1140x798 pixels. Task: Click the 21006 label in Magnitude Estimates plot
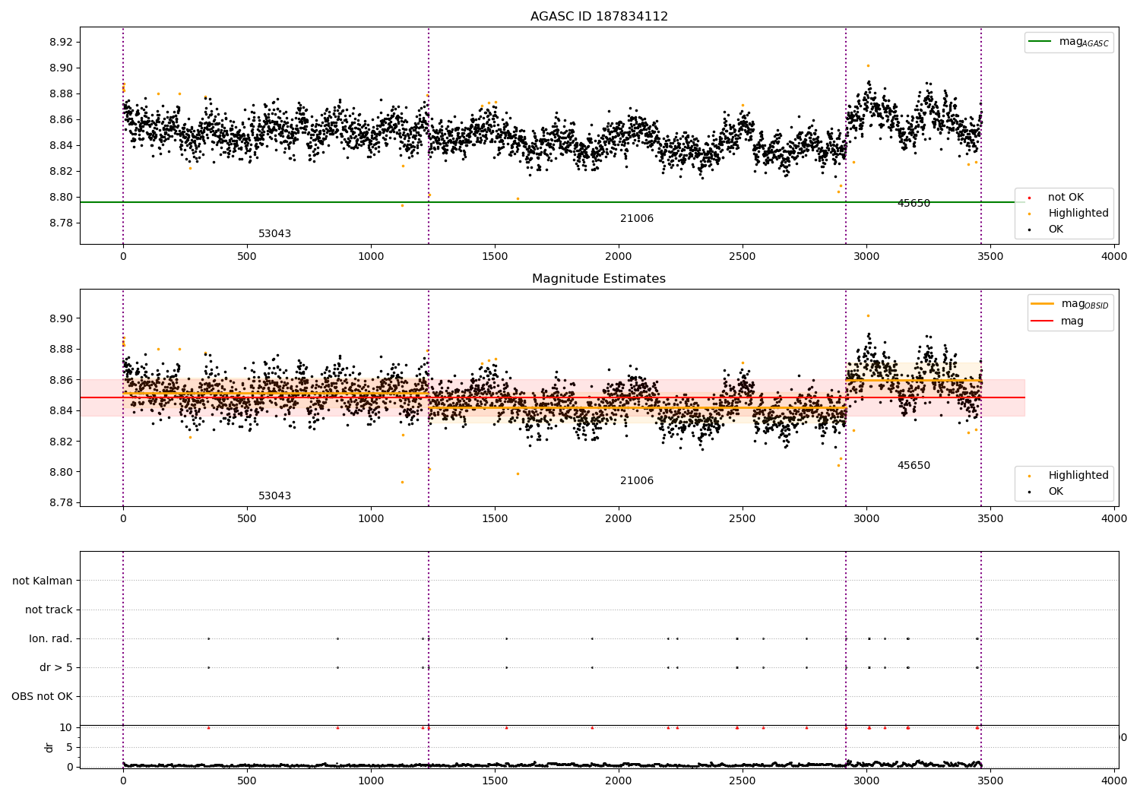click(x=637, y=480)
